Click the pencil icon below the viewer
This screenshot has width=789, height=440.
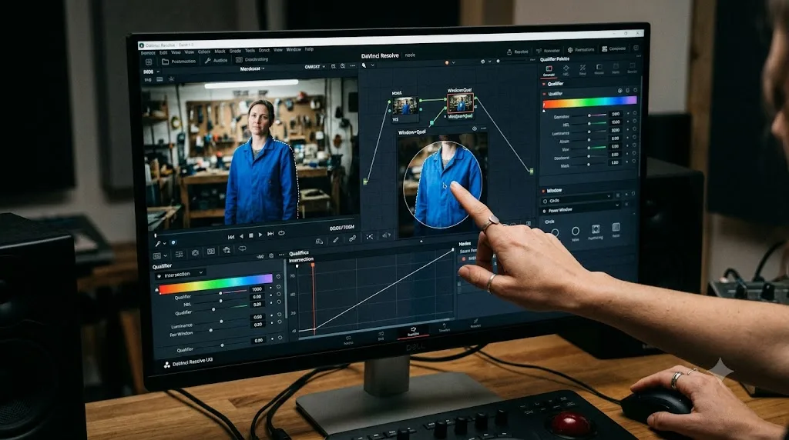(x=335, y=240)
